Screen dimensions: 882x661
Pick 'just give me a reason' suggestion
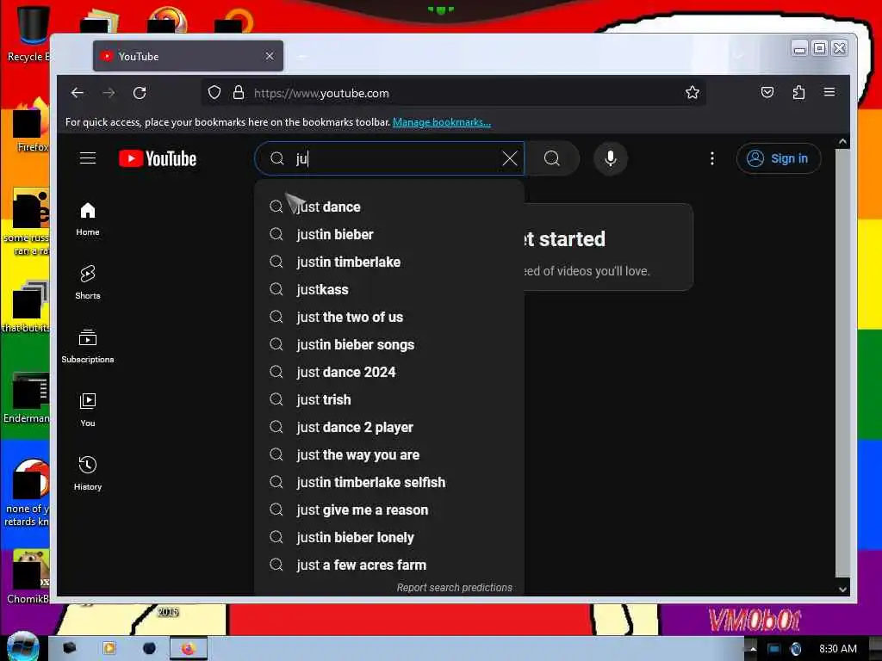coord(389,510)
